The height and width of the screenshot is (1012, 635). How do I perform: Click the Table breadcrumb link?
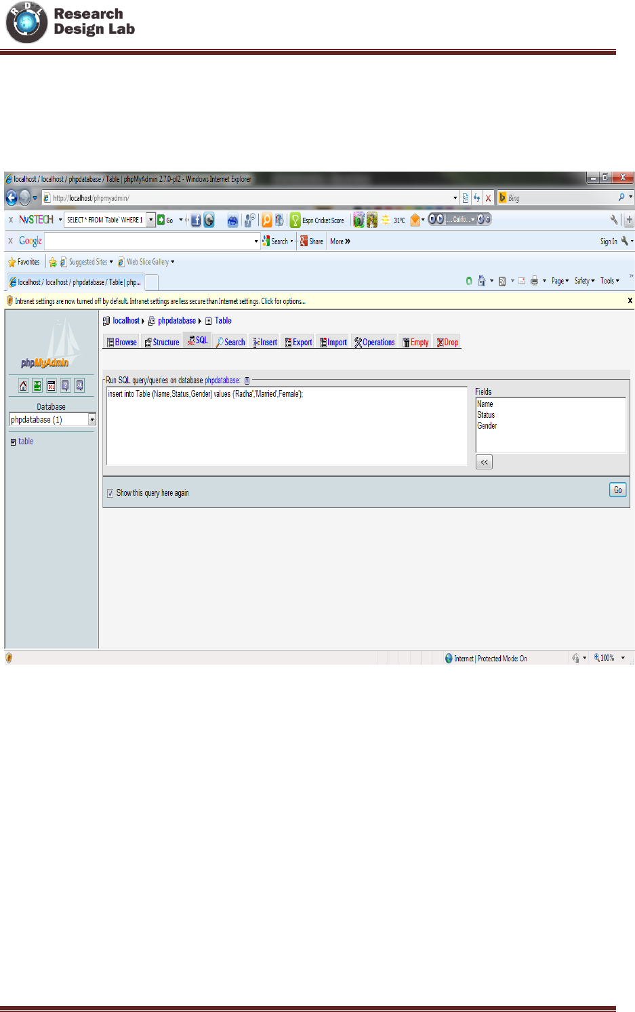[223, 321]
